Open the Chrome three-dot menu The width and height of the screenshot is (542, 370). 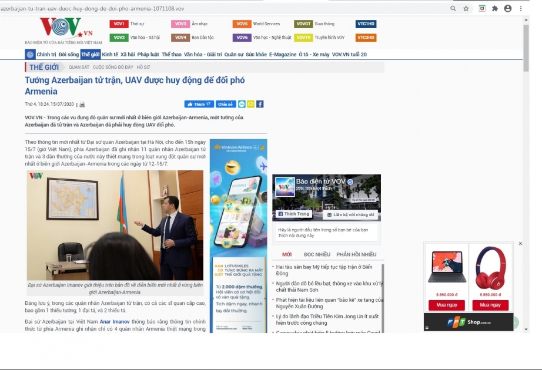521,9
